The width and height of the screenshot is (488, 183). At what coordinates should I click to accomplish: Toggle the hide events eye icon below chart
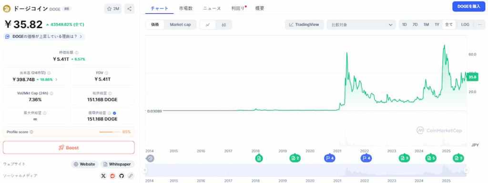tap(150, 158)
